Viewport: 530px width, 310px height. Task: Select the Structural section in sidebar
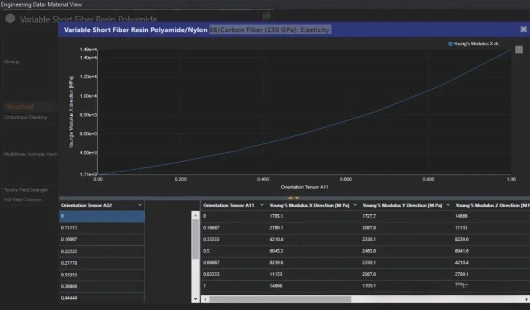(x=20, y=106)
